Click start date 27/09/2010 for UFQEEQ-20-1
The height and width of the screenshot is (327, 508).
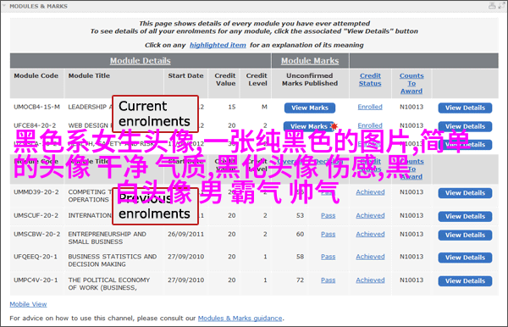point(185,257)
